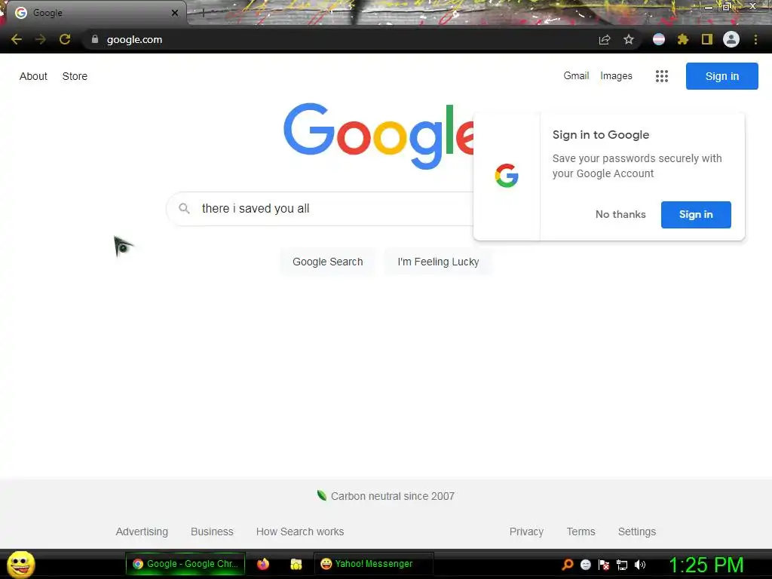The height and width of the screenshot is (579, 772).
Task: Open the Chrome profile avatar
Action: coord(731,39)
